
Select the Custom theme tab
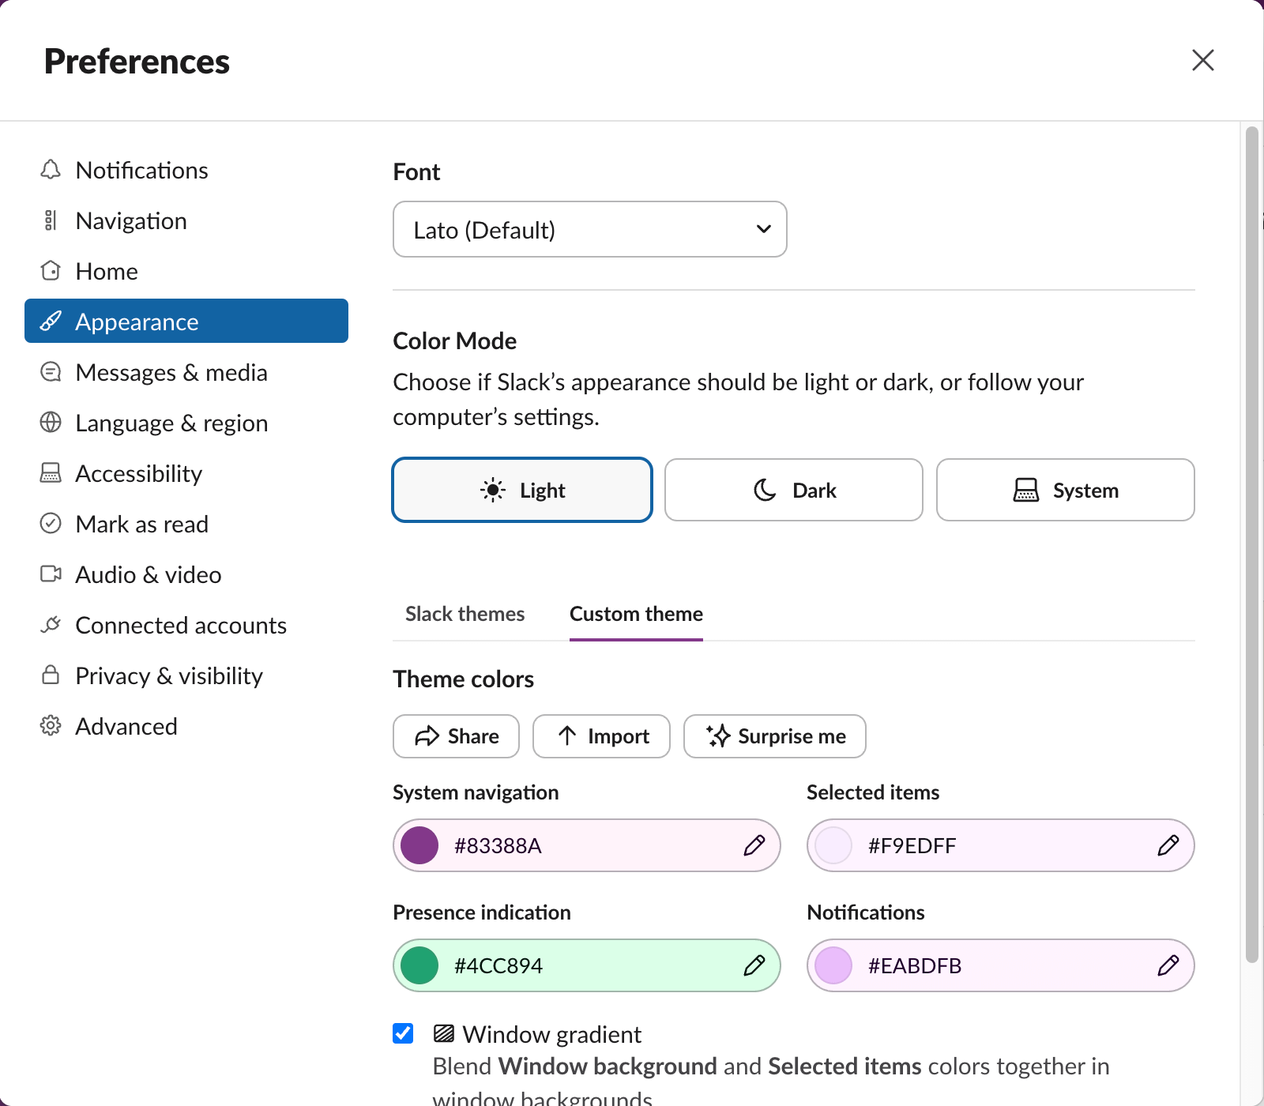pyautogui.click(x=636, y=614)
